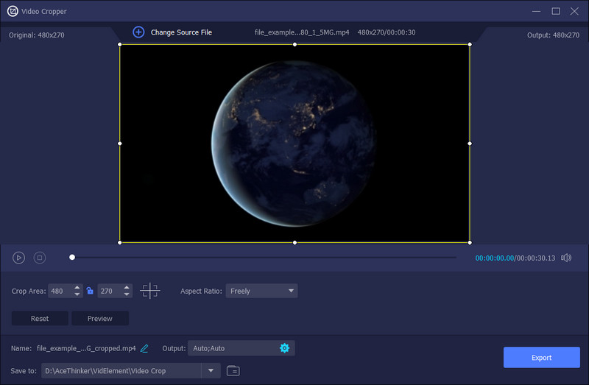The image size is (589, 385).
Task: Click the playback timeline slider handle
Action: 72,258
